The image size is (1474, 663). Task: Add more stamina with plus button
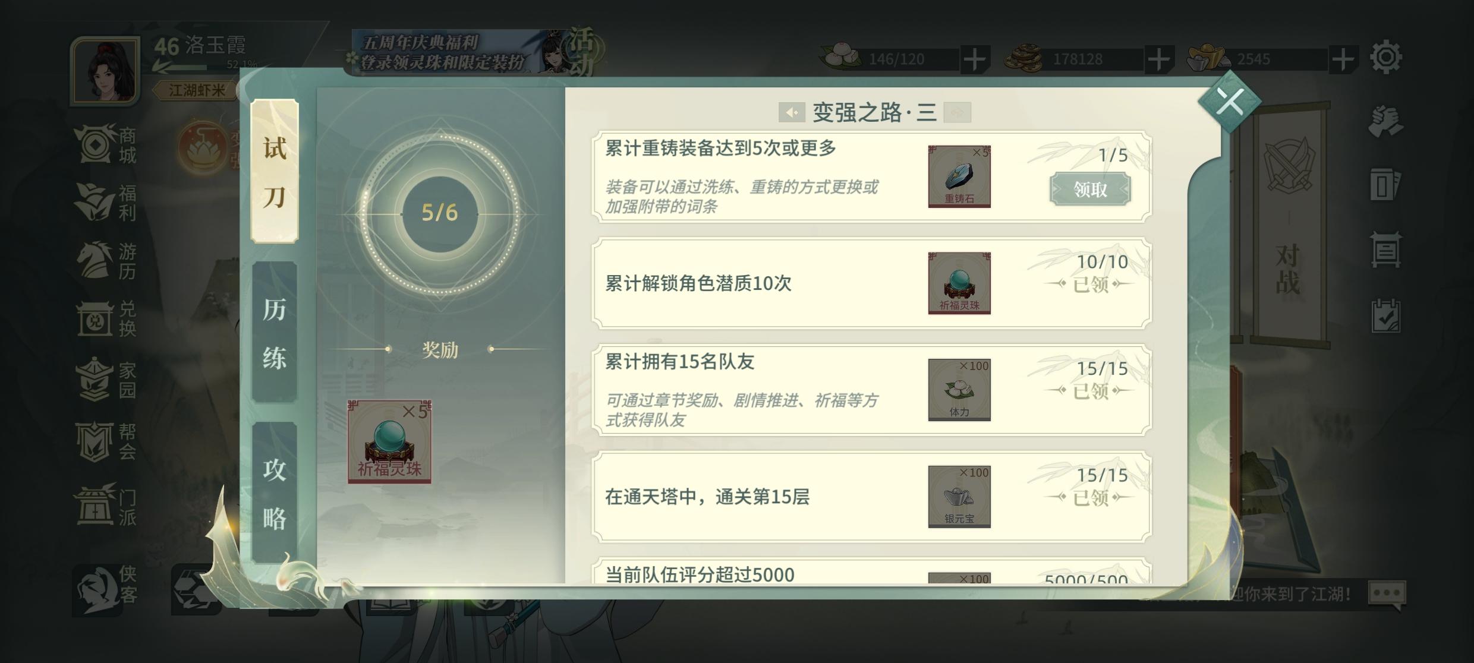click(974, 59)
